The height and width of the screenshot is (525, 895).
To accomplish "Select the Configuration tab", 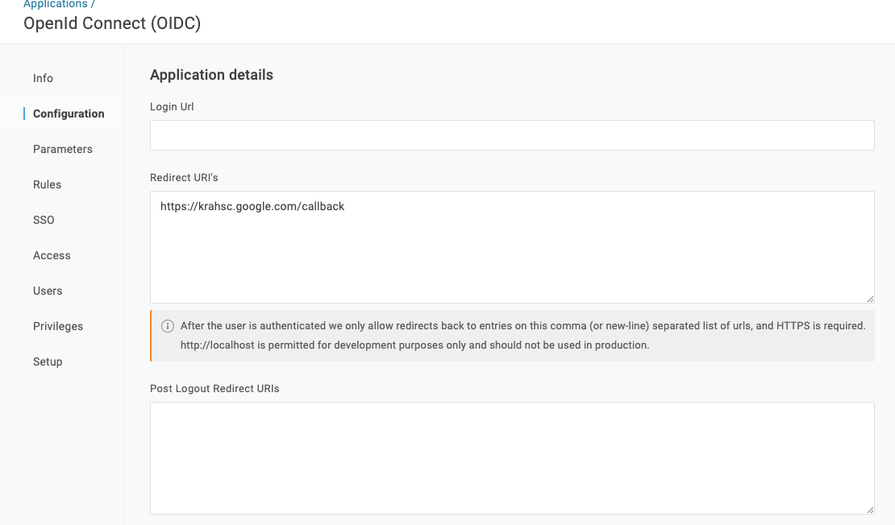I will 69,114.
